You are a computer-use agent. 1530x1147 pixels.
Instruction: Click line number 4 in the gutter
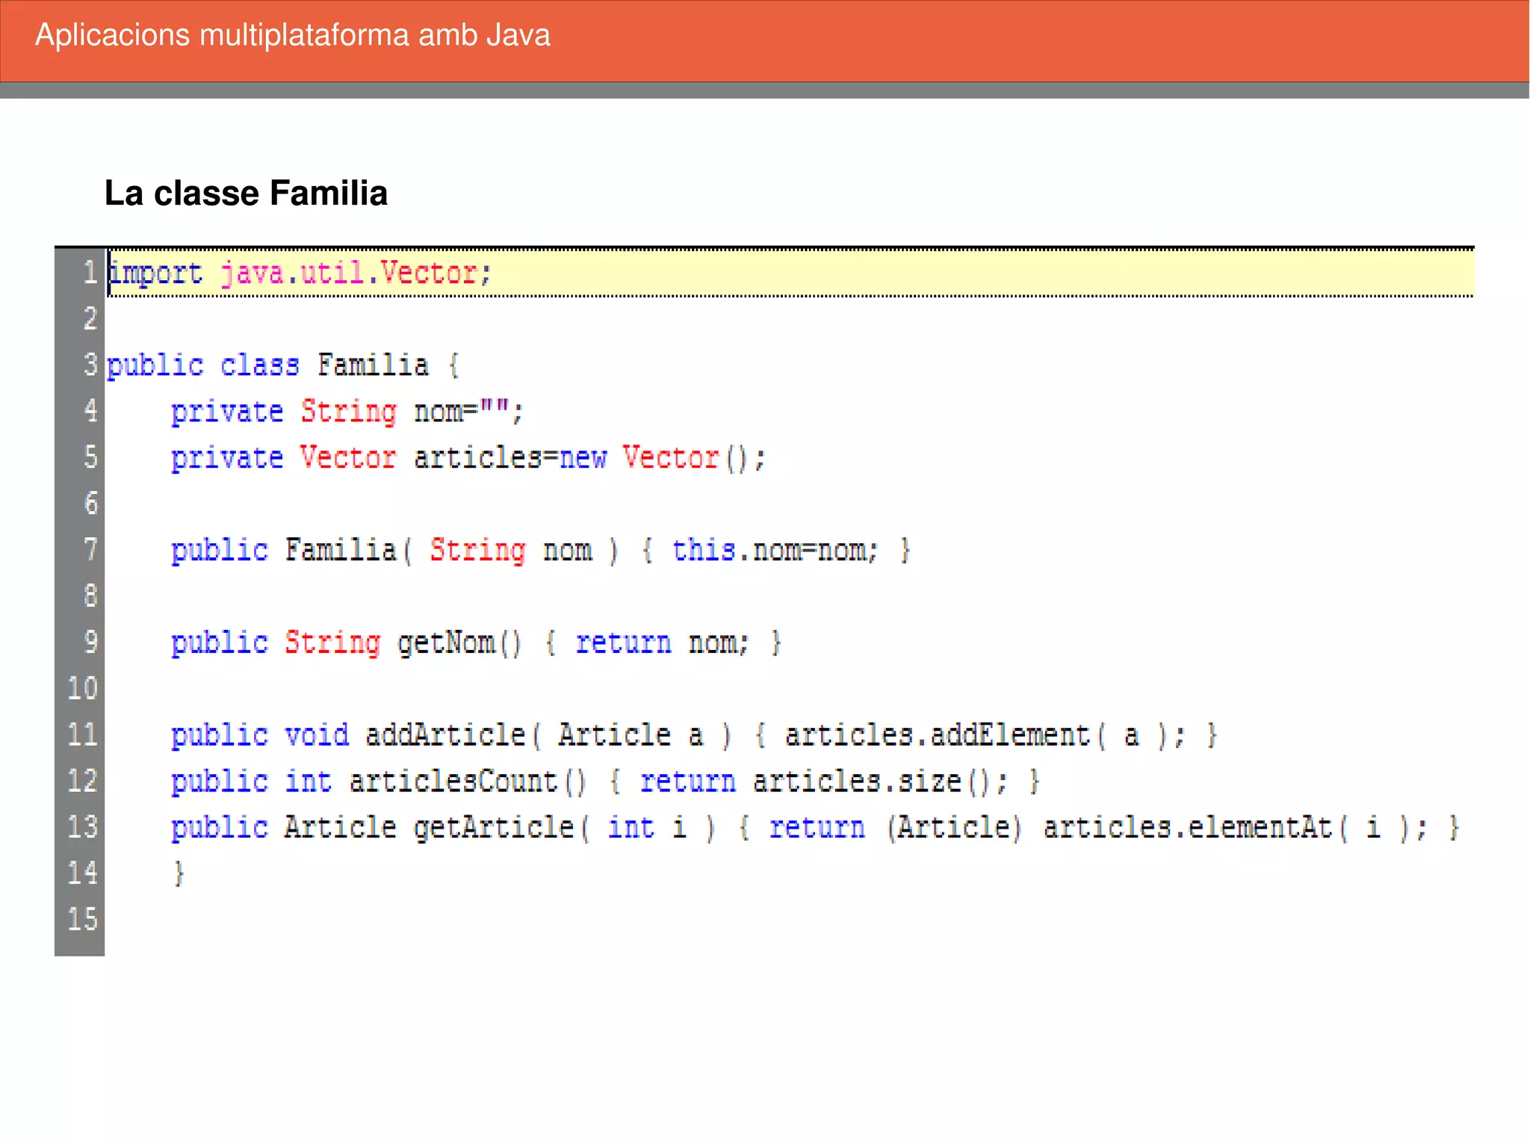coord(90,411)
